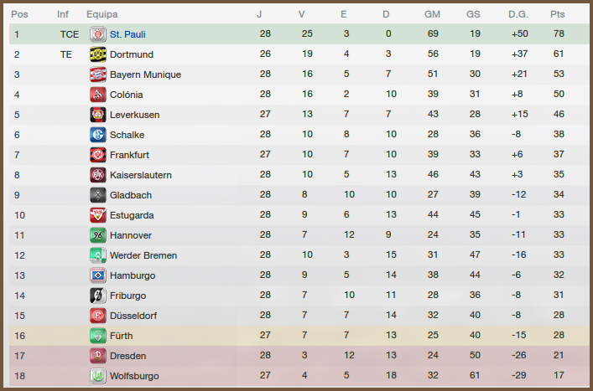The width and height of the screenshot is (593, 391).
Task: Click the Hamburgo club crest icon
Action: [97, 275]
